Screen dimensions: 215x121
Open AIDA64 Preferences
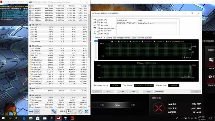click(x=159, y=91)
